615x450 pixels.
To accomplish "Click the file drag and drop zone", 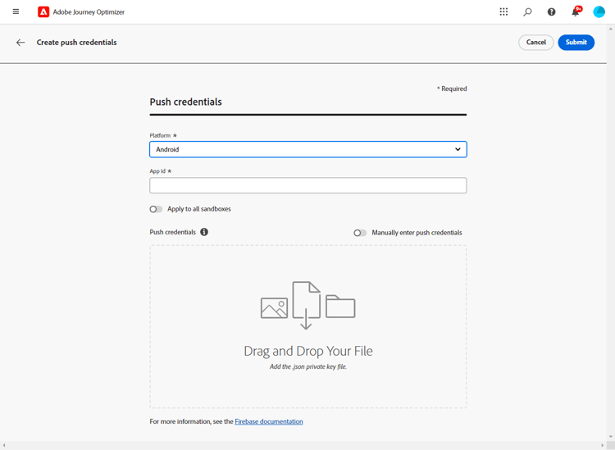I will pos(308,326).
